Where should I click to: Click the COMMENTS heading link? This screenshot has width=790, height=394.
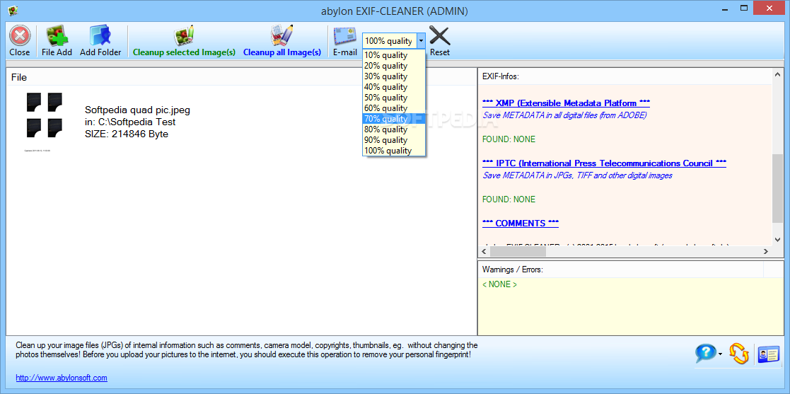click(521, 224)
